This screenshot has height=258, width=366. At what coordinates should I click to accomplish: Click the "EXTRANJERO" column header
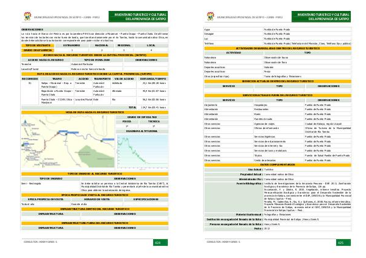click(x=71, y=46)
